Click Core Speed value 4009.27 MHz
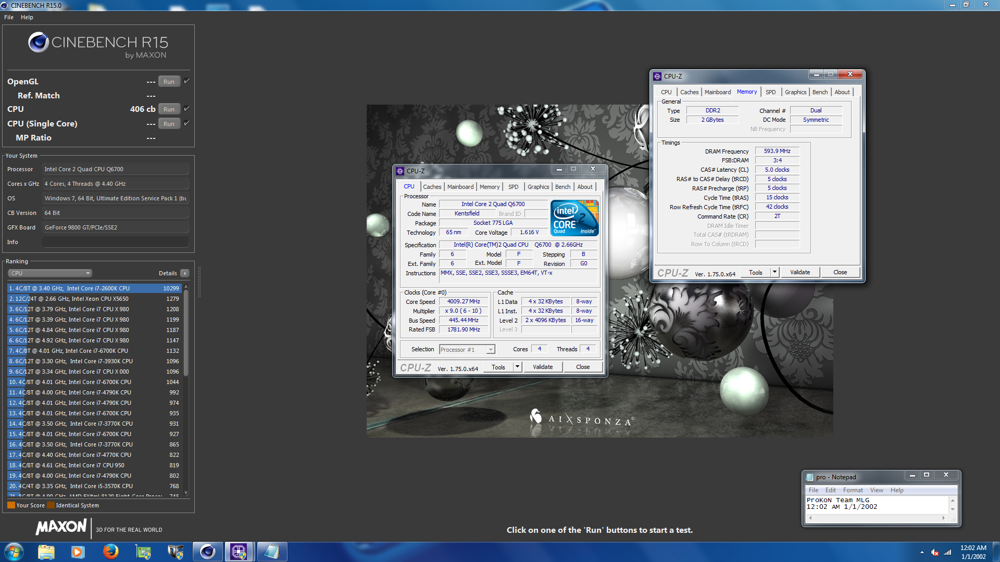1000x562 pixels. [x=464, y=302]
